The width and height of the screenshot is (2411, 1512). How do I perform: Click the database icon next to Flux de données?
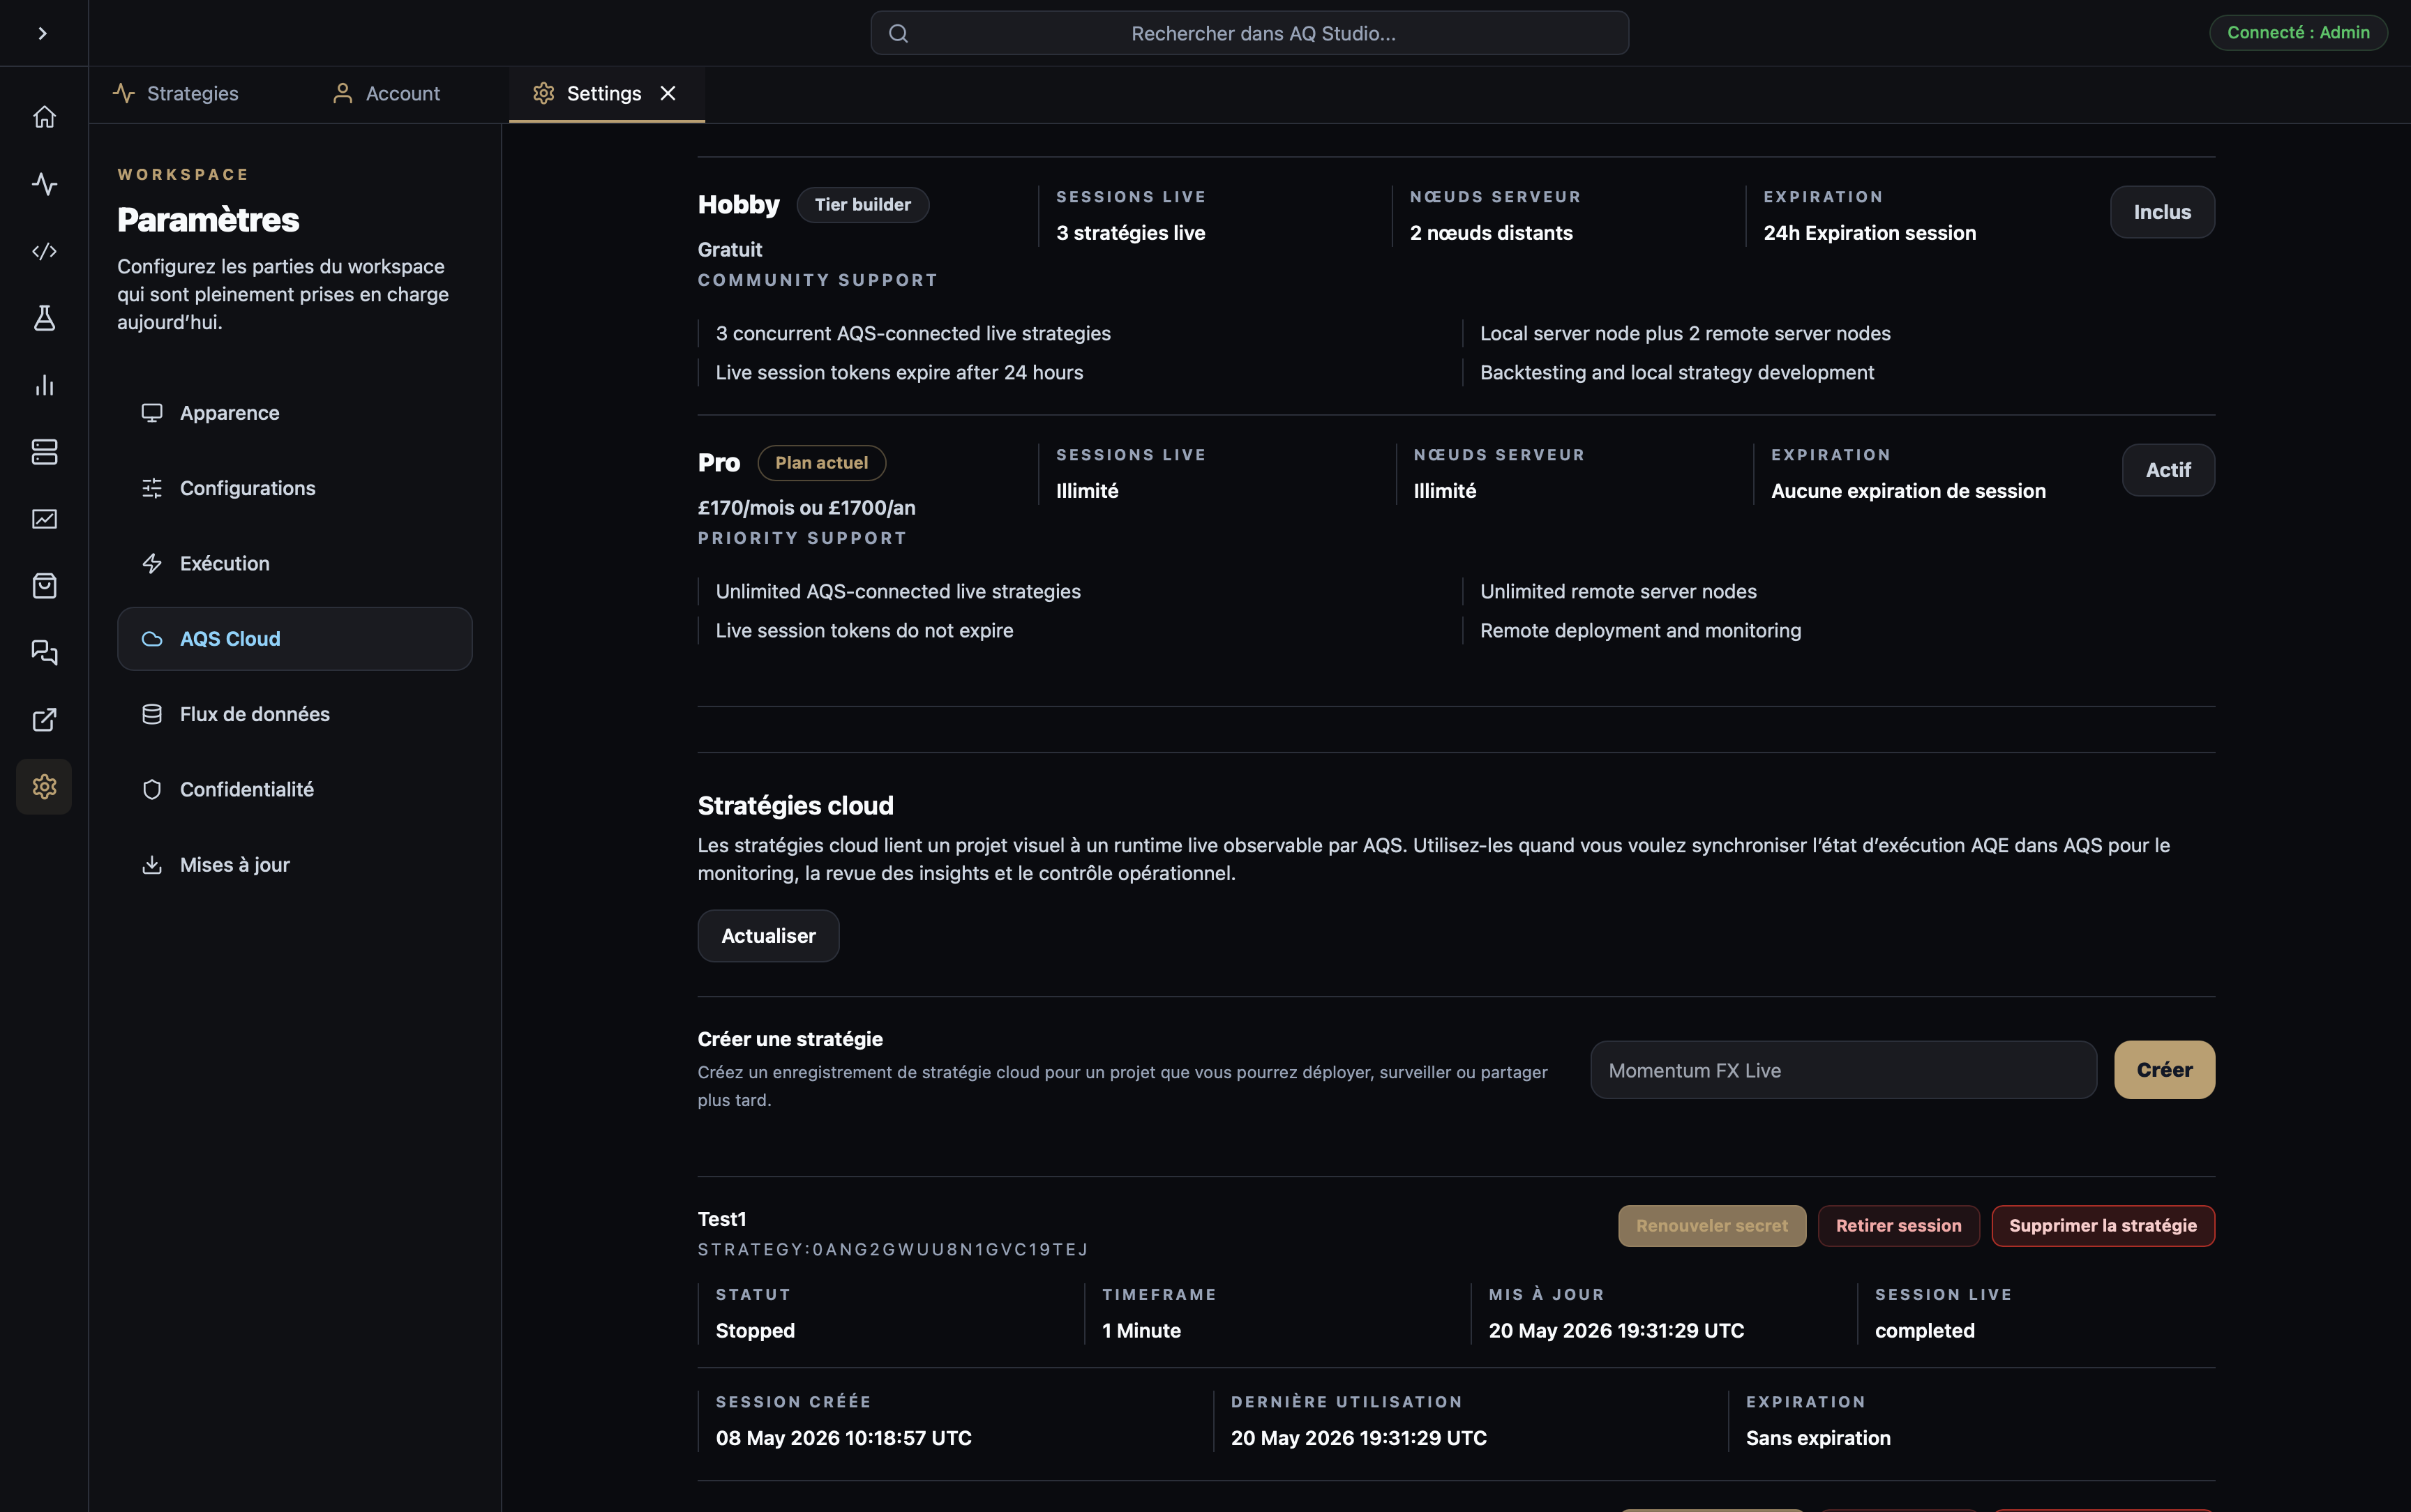(152, 714)
